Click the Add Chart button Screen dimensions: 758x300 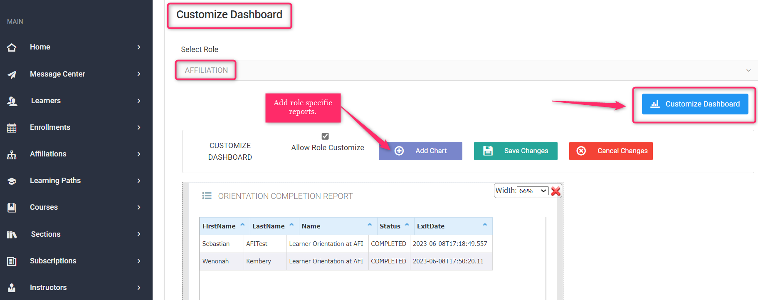[420, 151]
